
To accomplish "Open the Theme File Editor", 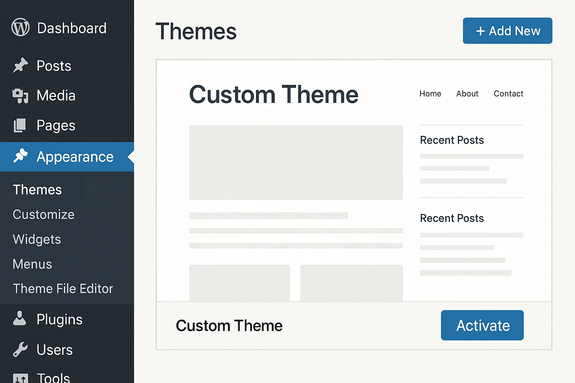I will pos(63,289).
